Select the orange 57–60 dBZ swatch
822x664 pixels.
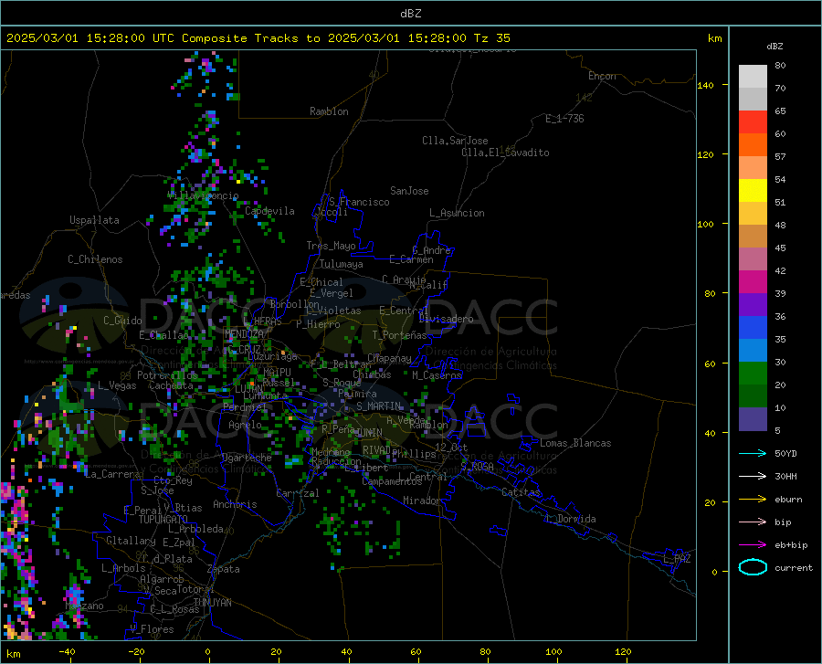pyautogui.click(x=753, y=145)
